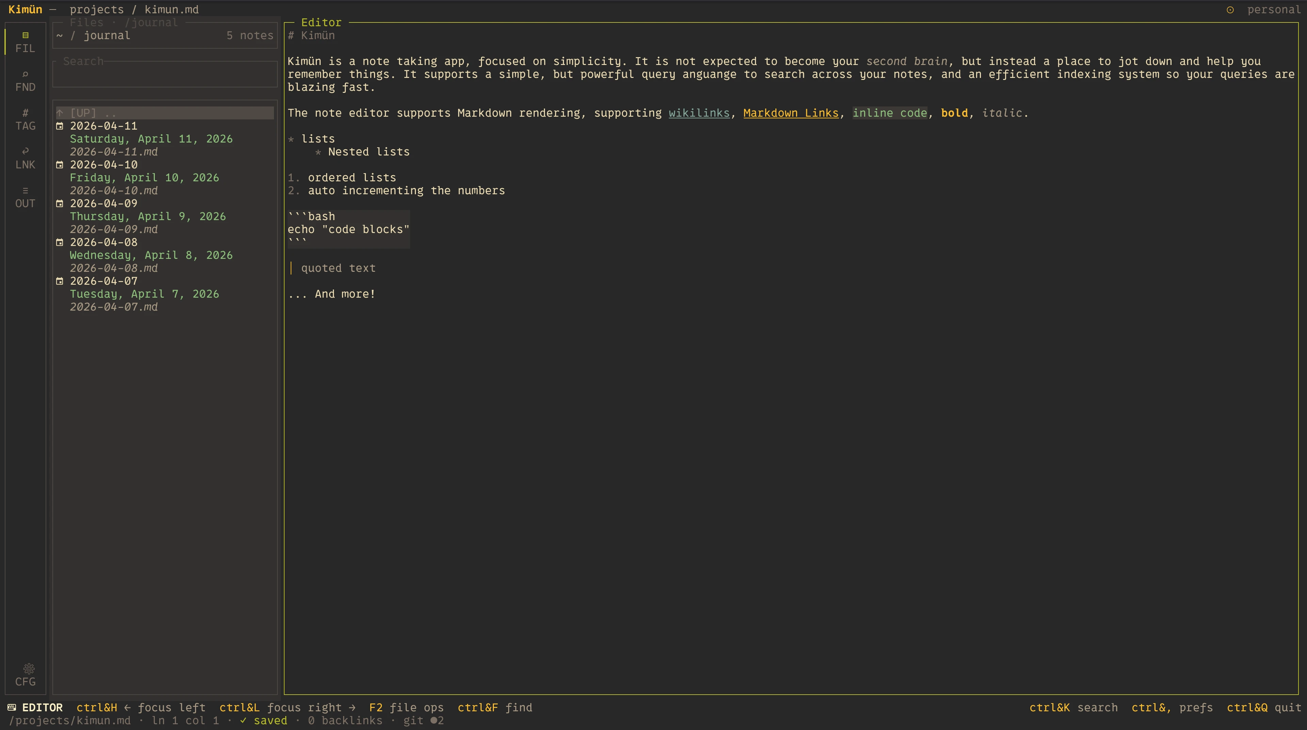Click the F2 file ops shortcut
Screen dimensions: 1307x730
406,708
